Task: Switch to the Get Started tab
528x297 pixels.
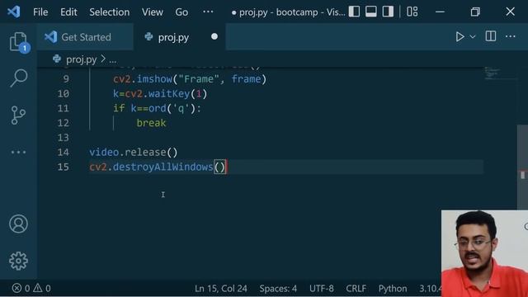Action: pyautogui.click(x=85, y=37)
